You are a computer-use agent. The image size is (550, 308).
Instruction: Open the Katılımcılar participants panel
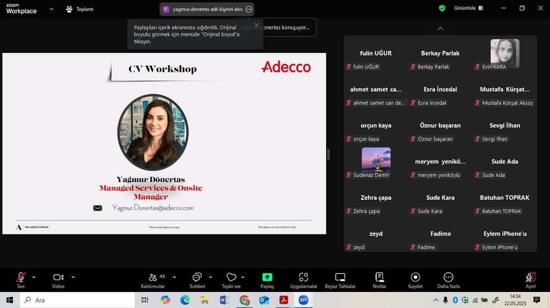point(153,280)
